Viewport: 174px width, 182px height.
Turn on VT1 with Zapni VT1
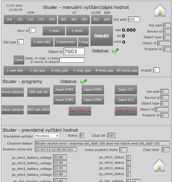pos(126,89)
